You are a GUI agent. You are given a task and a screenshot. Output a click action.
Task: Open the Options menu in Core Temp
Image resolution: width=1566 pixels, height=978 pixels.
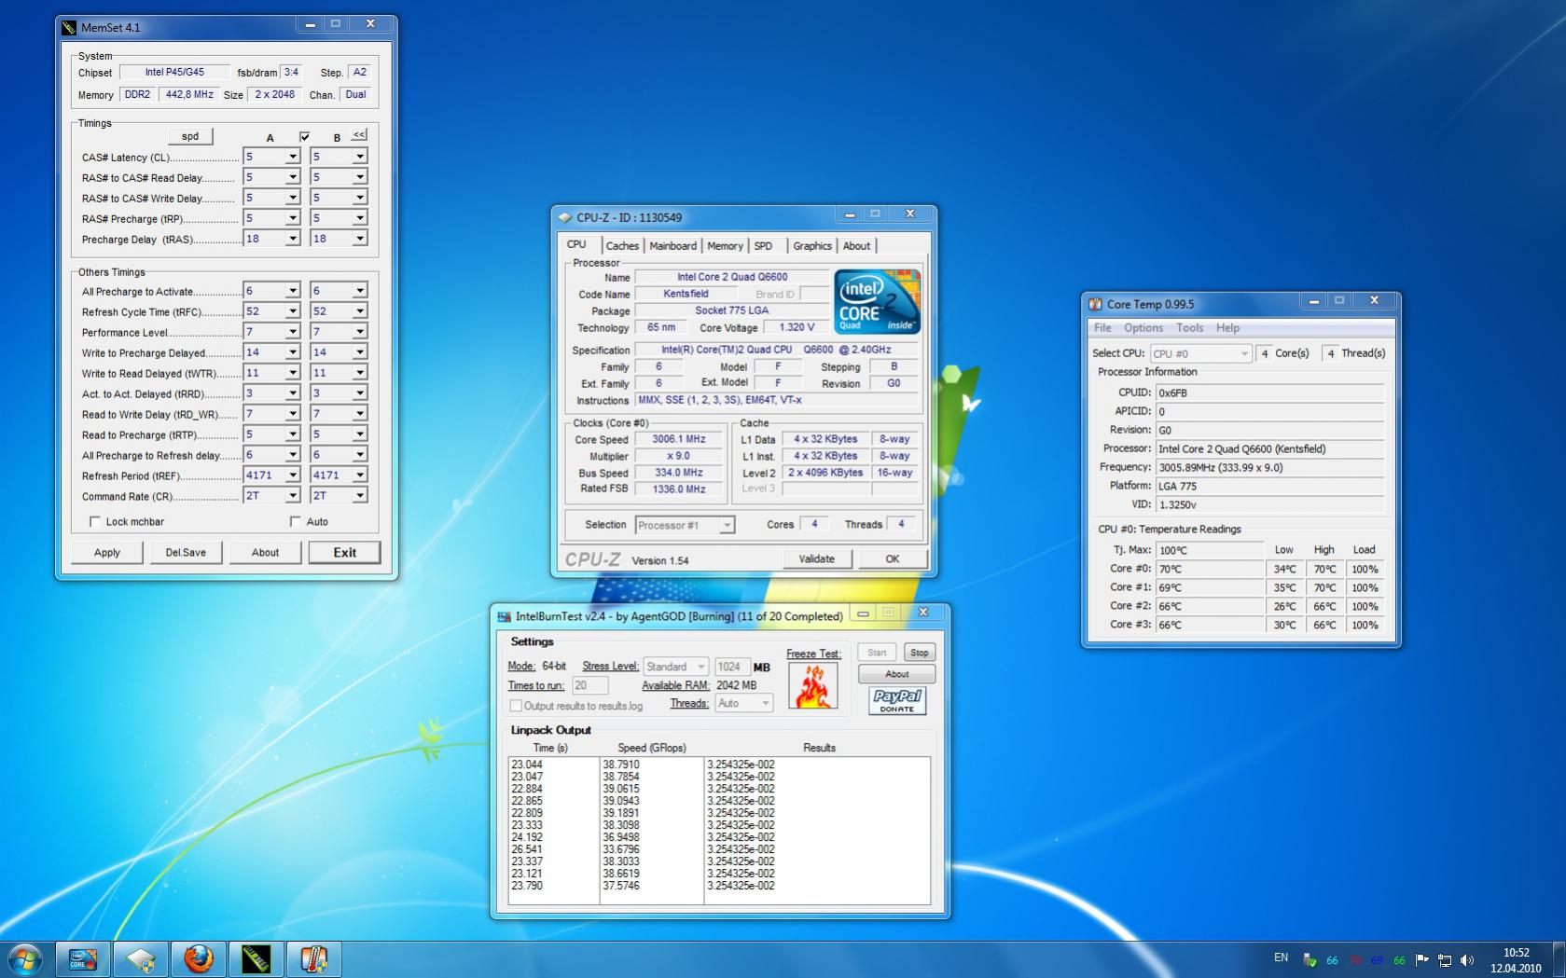(1143, 327)
